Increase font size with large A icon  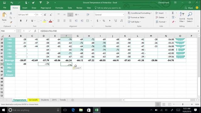pos(45,15)
